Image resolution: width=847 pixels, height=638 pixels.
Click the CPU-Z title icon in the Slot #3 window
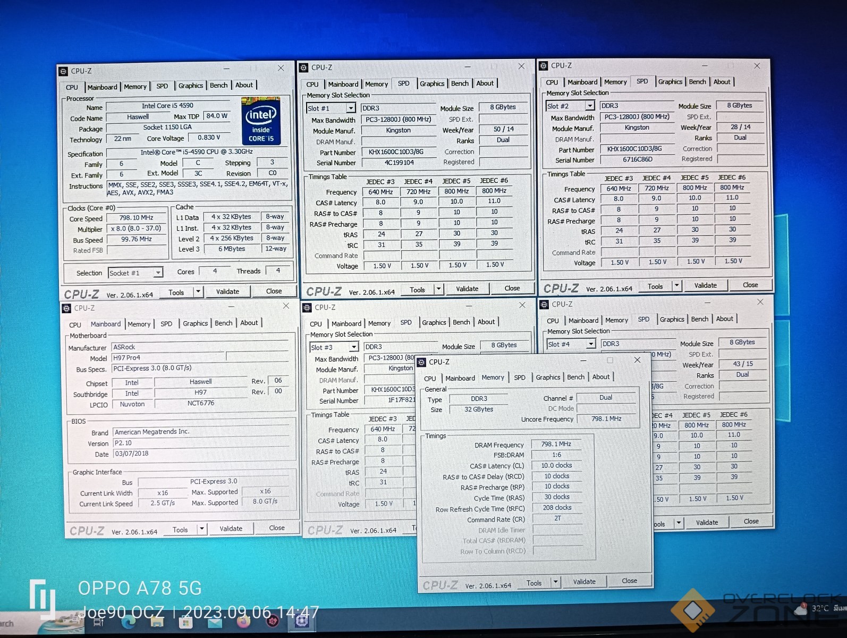click(307, 307)
